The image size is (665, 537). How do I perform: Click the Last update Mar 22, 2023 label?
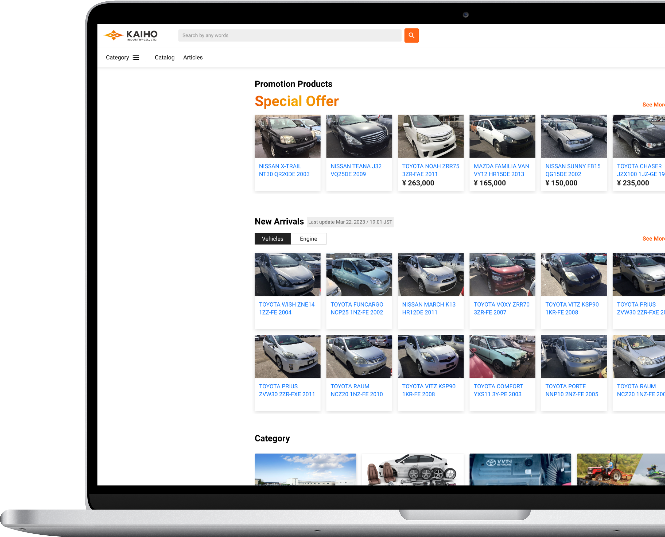click(350, 222)
